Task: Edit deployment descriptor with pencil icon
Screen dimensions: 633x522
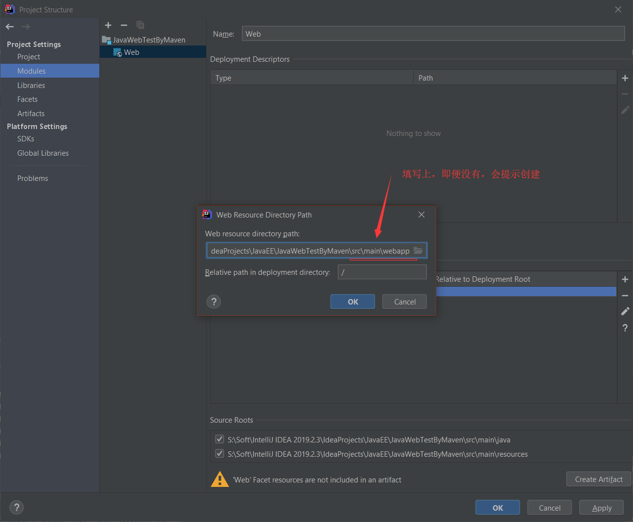Action: [x=625, y=110]
